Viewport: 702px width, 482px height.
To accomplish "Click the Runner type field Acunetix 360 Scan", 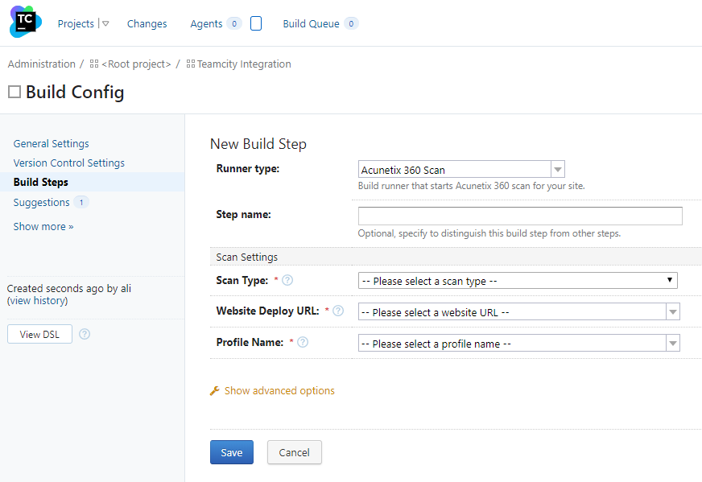I will [x=454, y=170].
